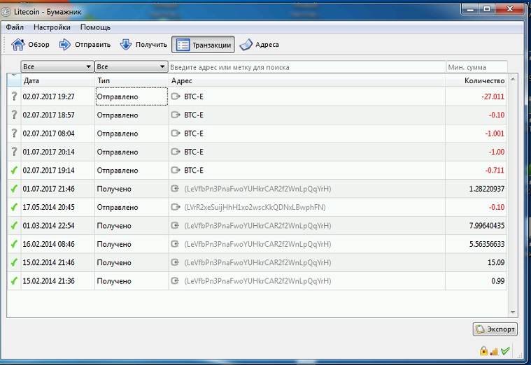
Task: Sort by the Дата column header
Action: [x=57, y=80]
